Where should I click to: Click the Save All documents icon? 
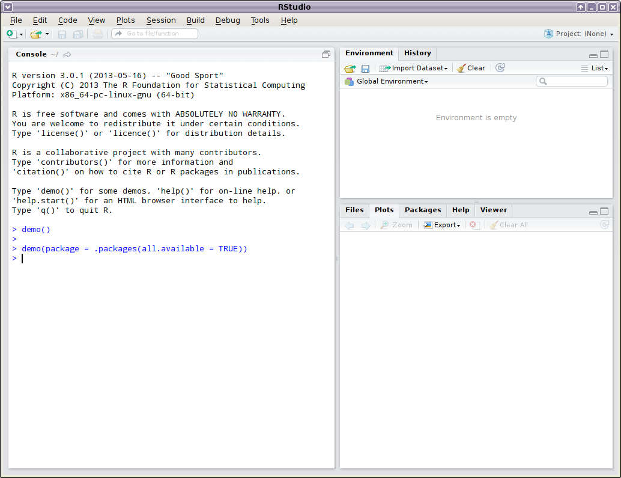78,34
